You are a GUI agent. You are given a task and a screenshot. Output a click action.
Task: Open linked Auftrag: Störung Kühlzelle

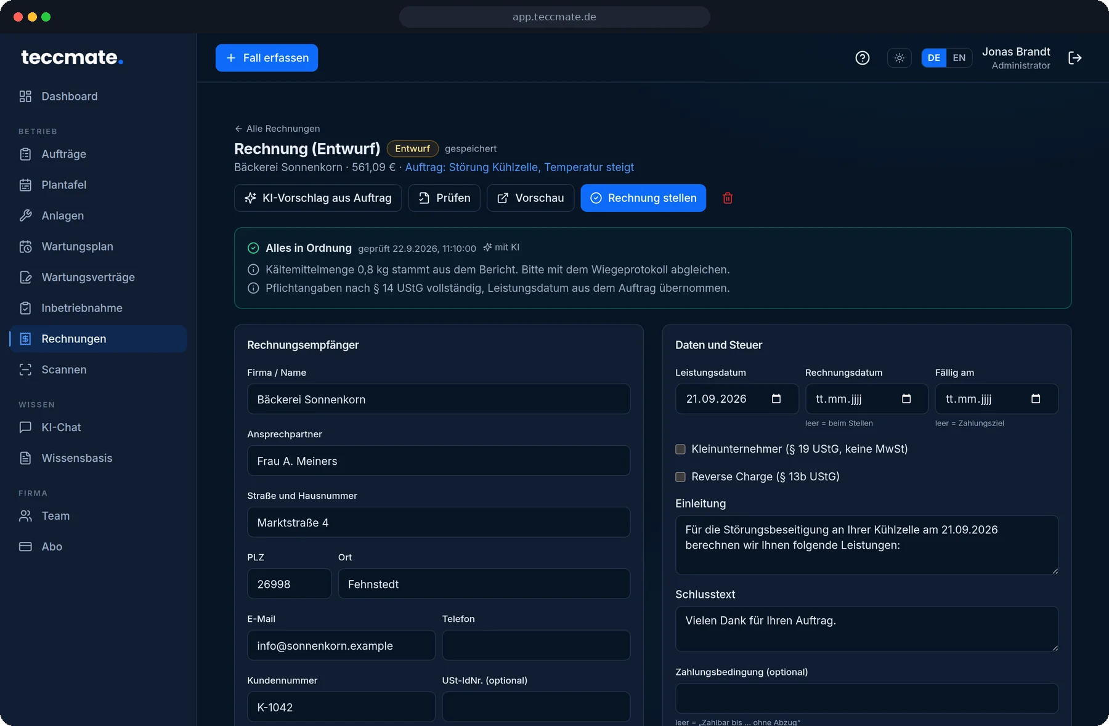coord(519,167)
